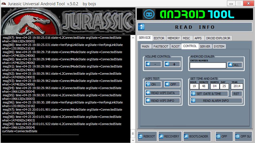255x143 pixels.
Task: Click READ ALARM INFO button
Action: (216, 101)
